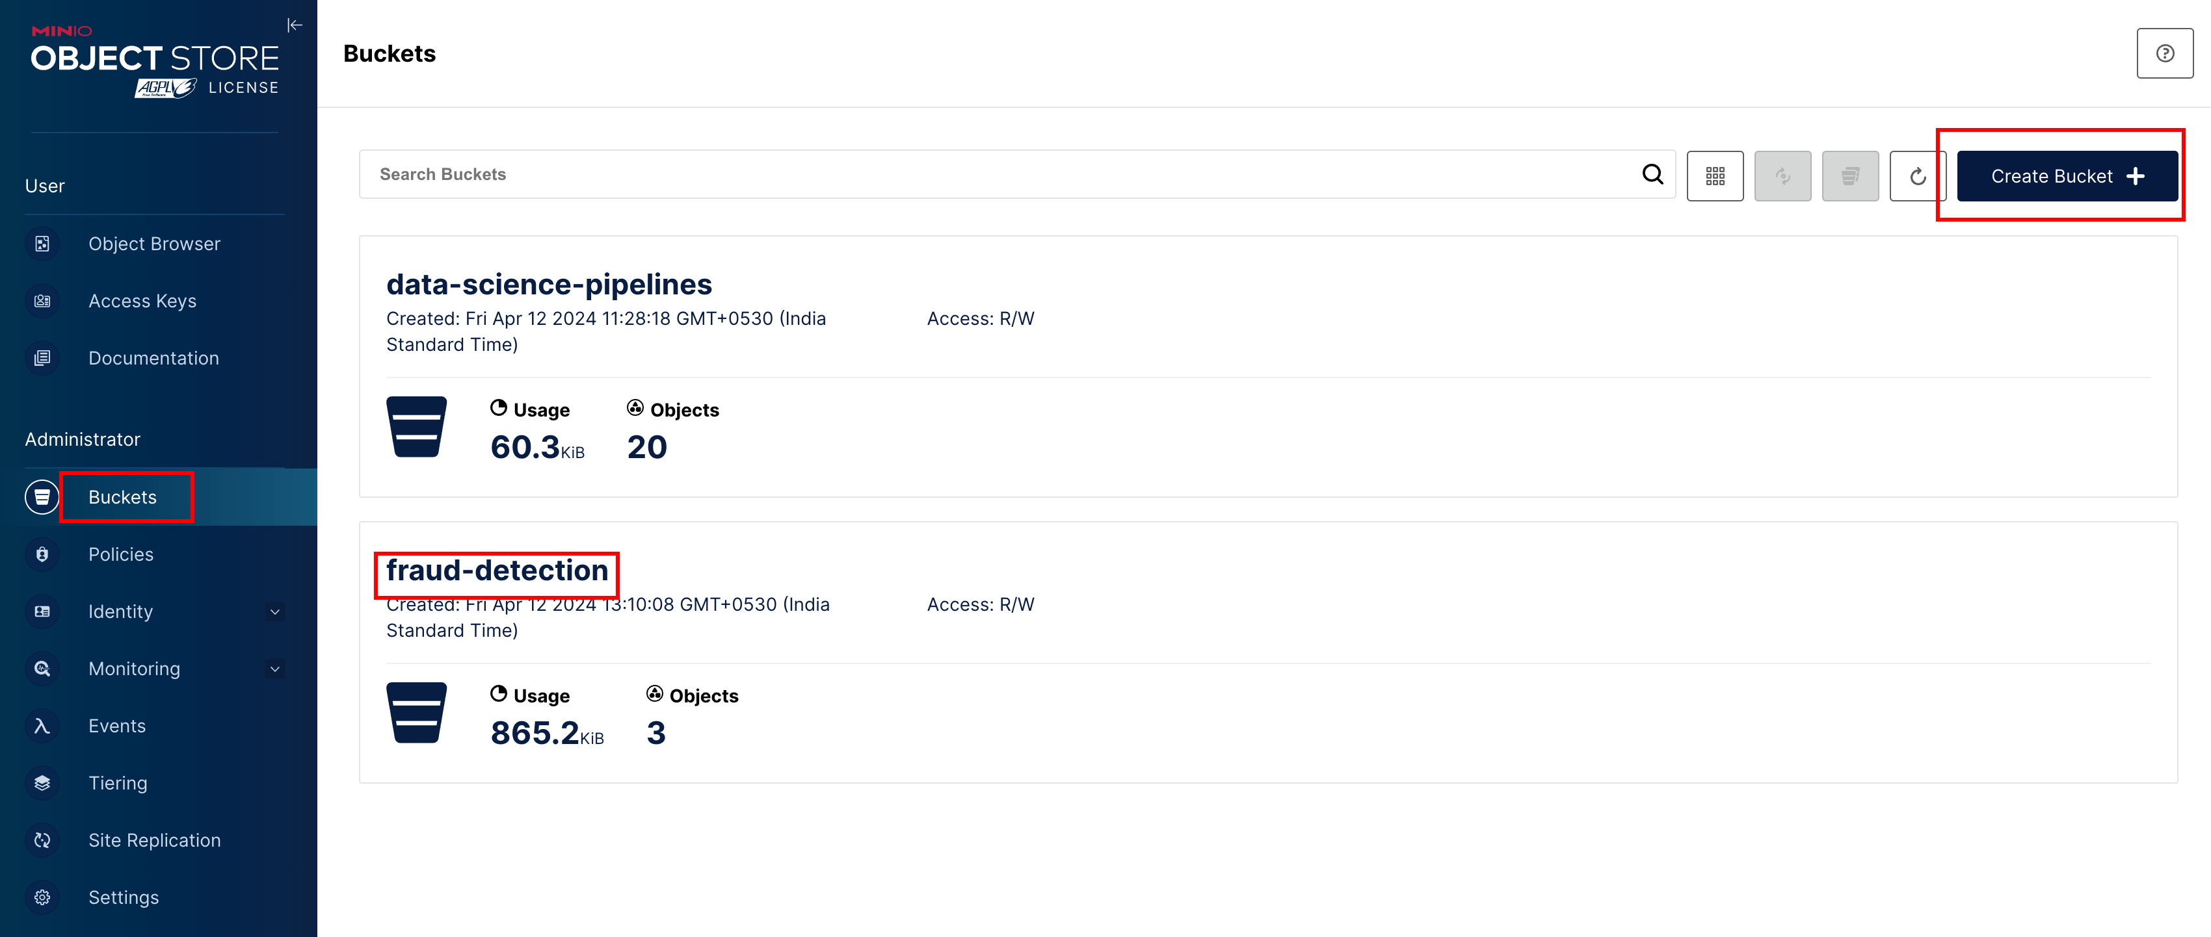
Task: Click the 865.2 KiB usage value
Action: [547, 733]
